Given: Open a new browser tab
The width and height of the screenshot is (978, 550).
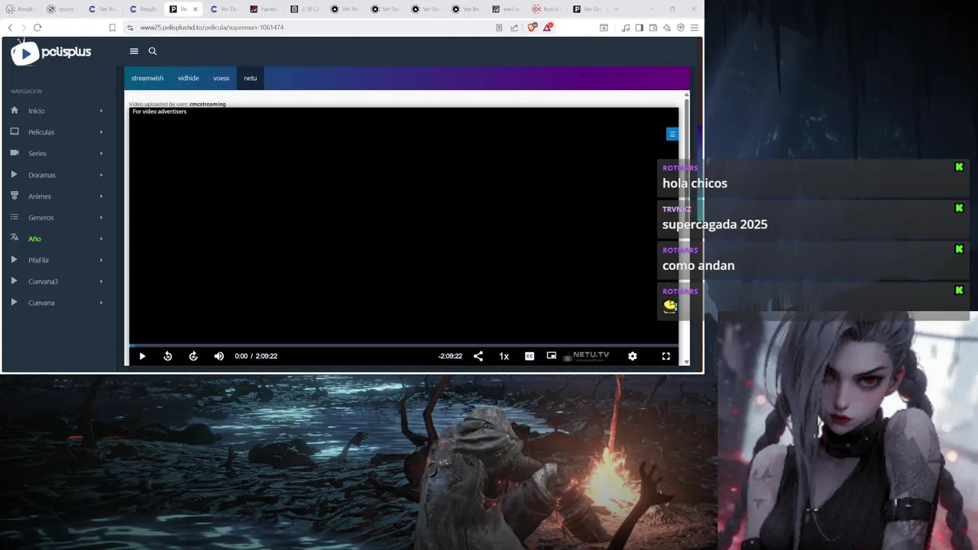Looking at the screenshot, I should pyautogui.click(x=616, y=9).
